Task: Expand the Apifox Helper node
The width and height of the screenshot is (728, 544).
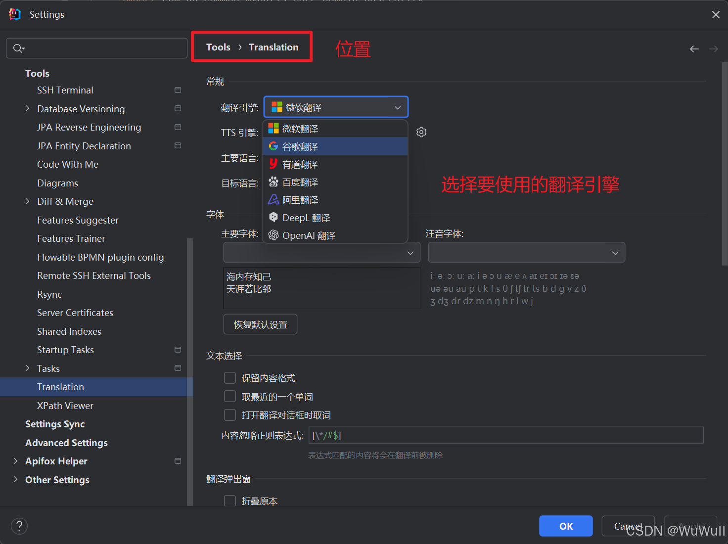Action: tap(15, 461)
